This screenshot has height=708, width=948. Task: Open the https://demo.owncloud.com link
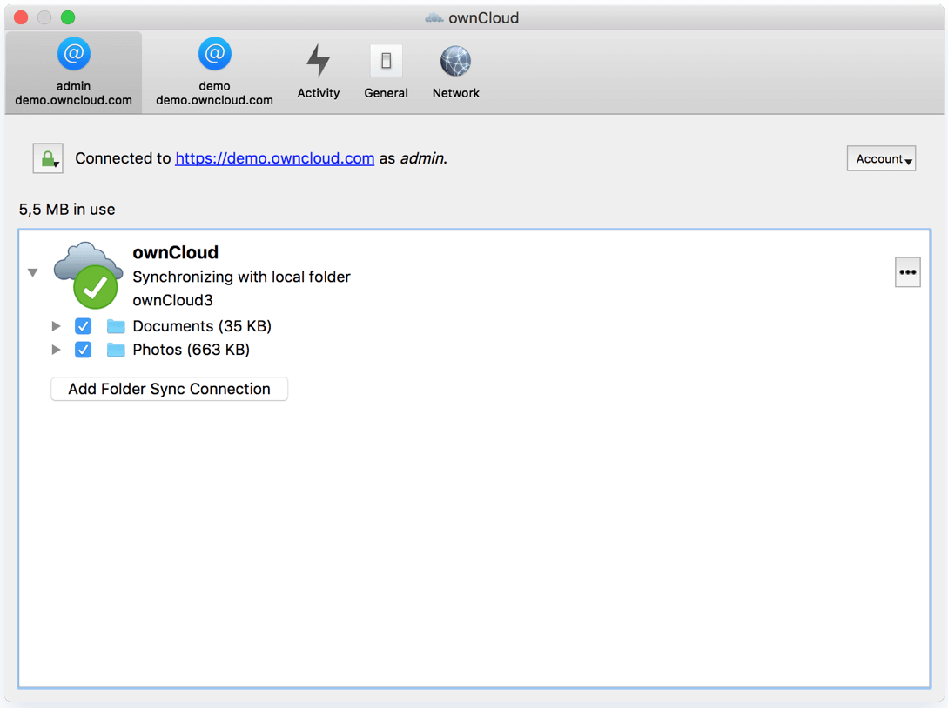coord(274,157)
